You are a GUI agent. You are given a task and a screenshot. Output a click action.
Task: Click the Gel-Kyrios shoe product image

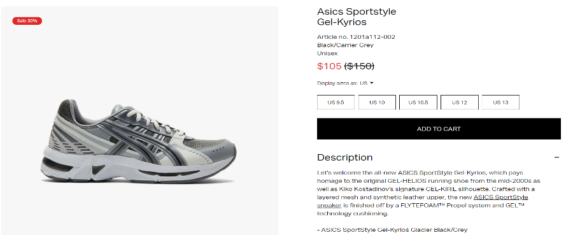point(138,141)
